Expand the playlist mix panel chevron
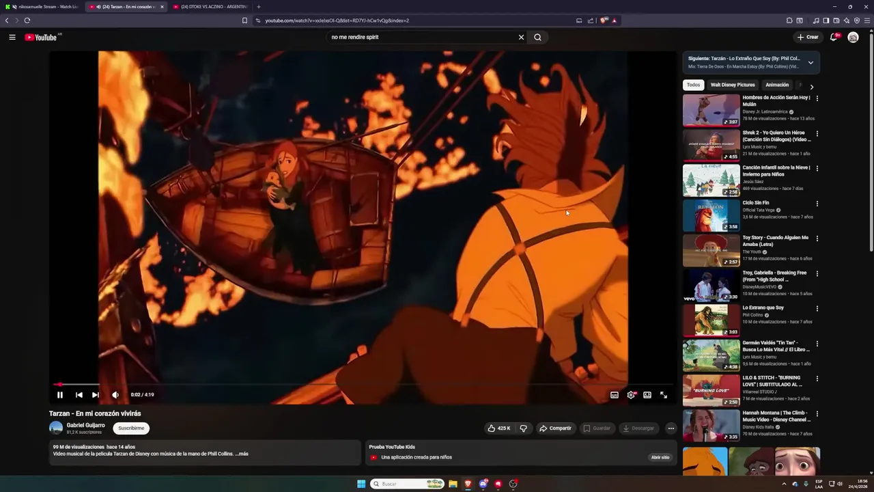 (810, 62)
